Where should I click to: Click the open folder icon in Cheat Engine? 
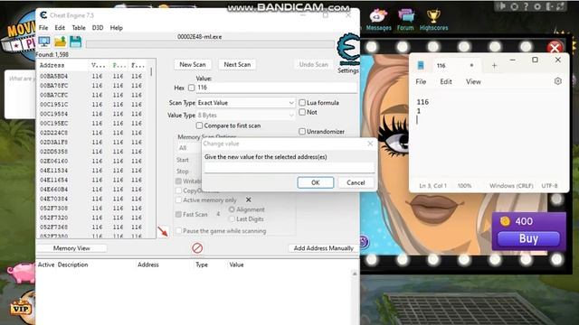pos(61,42)
